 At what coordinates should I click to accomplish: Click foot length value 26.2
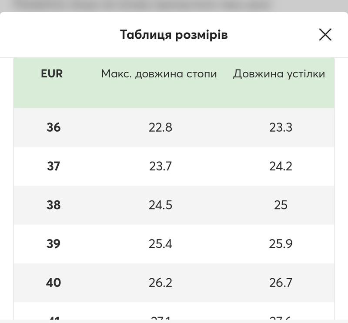click(x=160, y=283)
